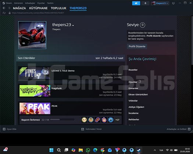Screen dimensions: 193x154
Task: Open Ekran Görüntüleri link
Action: [138, 95]
